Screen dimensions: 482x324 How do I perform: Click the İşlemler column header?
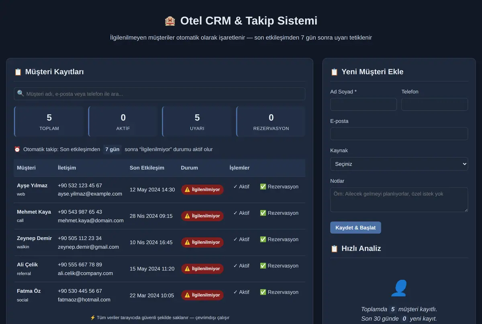[239, 168]
